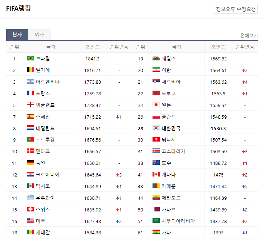
Task: Click the country name 우루과이
Action: coord(45,198)
